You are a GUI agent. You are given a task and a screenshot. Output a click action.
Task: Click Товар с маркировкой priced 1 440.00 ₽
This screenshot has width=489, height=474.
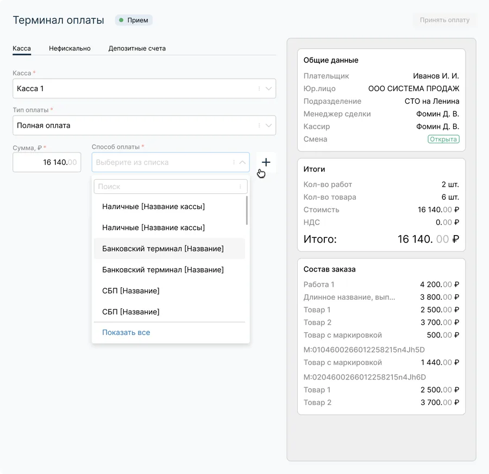[x=381, y=363]
